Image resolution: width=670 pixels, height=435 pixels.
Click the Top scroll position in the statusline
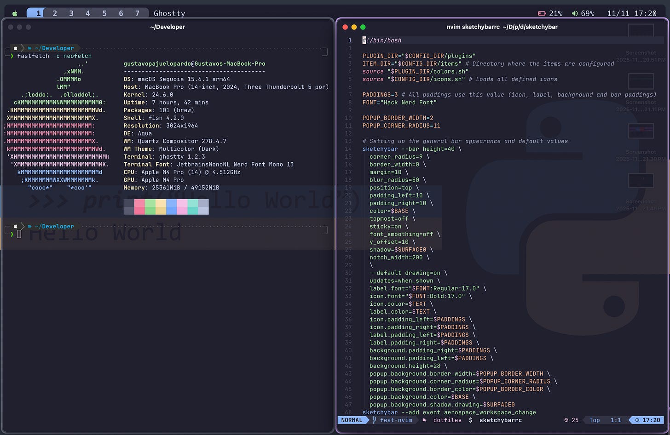595,420
